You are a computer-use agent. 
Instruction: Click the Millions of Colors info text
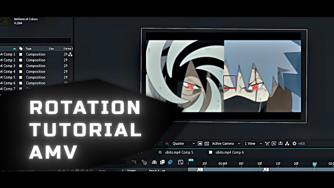click(26, 19)
